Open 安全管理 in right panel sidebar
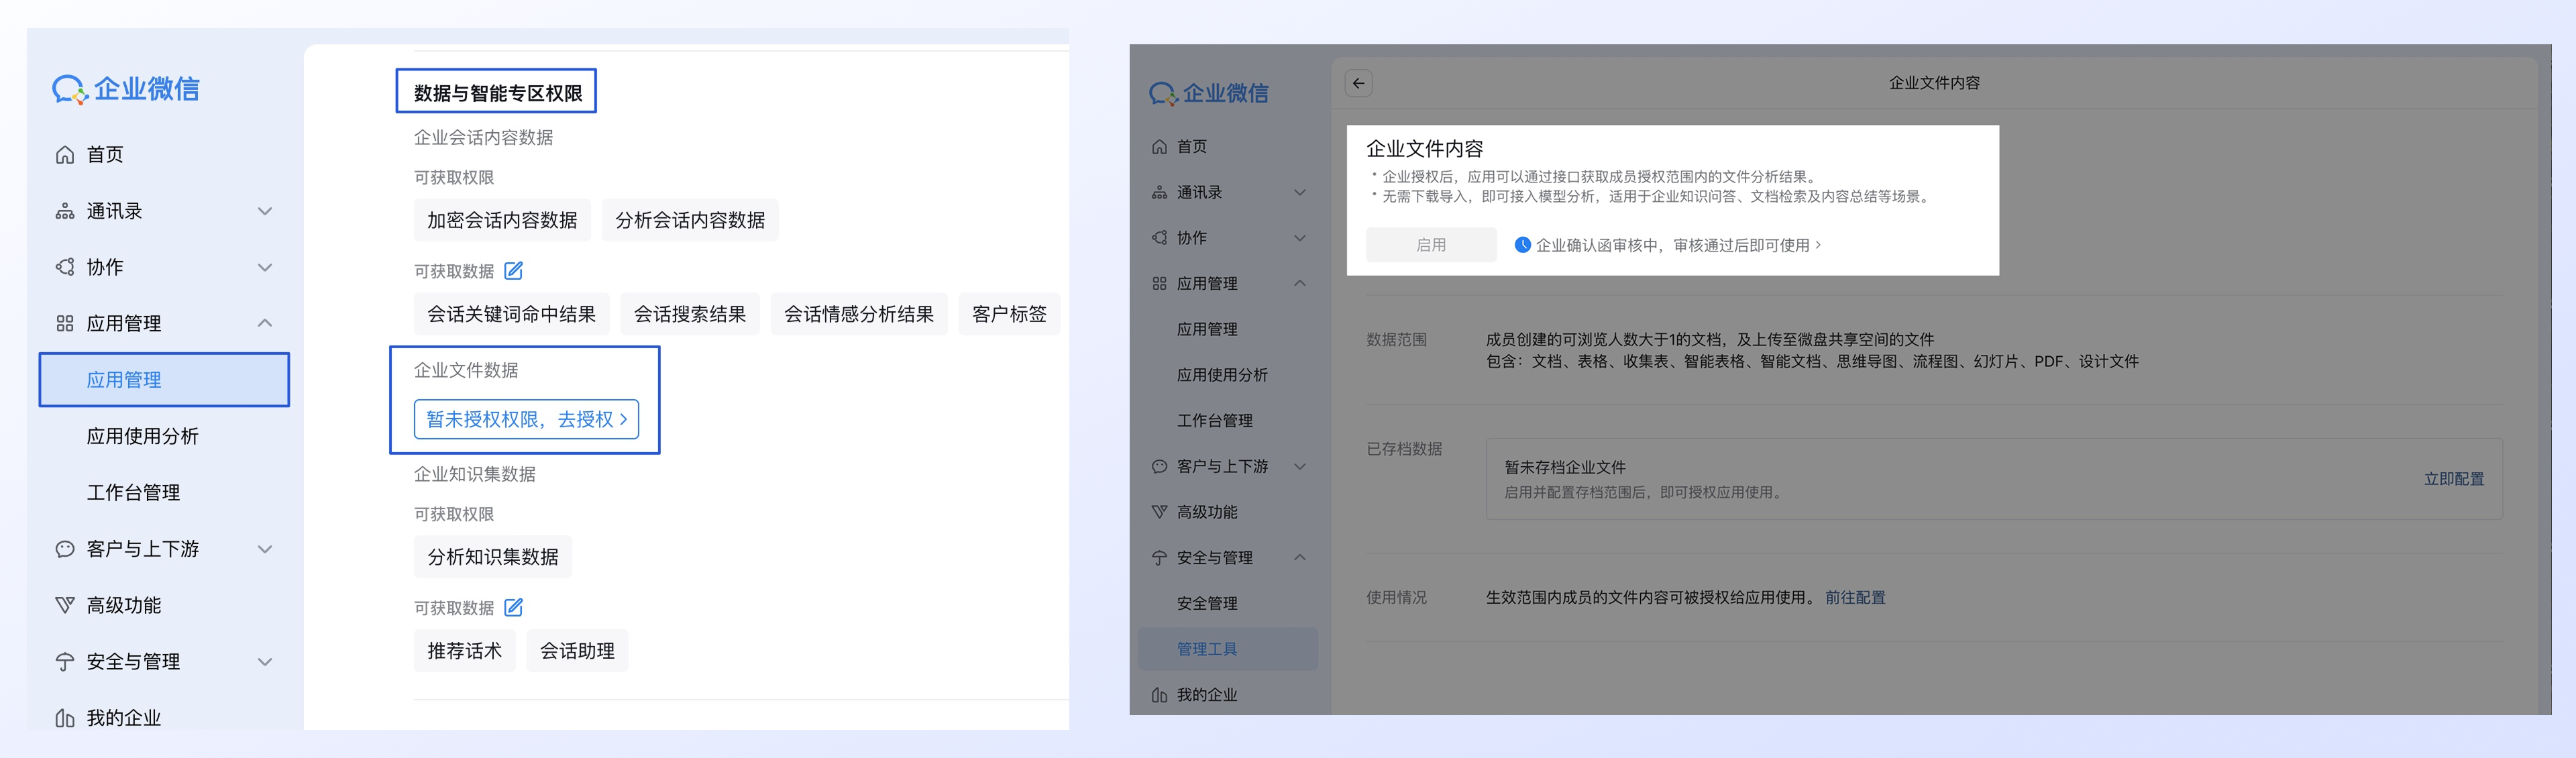 click(x=1207, y=603)
